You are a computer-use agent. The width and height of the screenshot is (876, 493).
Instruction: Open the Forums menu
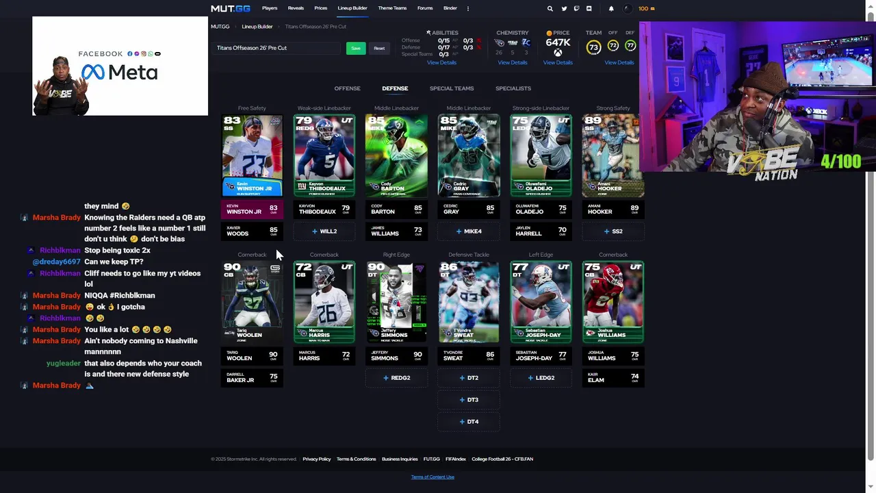(x=425, y=8)
